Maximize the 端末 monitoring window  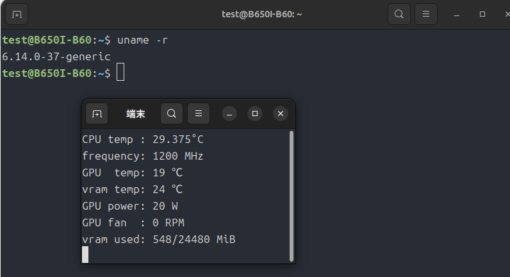pos(255,113)
